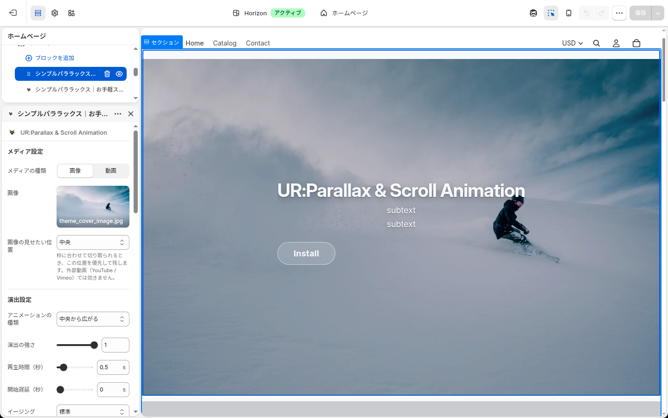Image resolution: width=668 pixels, height=418 pixels.
Task: Open the cart bag icon
Action: tap(636, 43)
